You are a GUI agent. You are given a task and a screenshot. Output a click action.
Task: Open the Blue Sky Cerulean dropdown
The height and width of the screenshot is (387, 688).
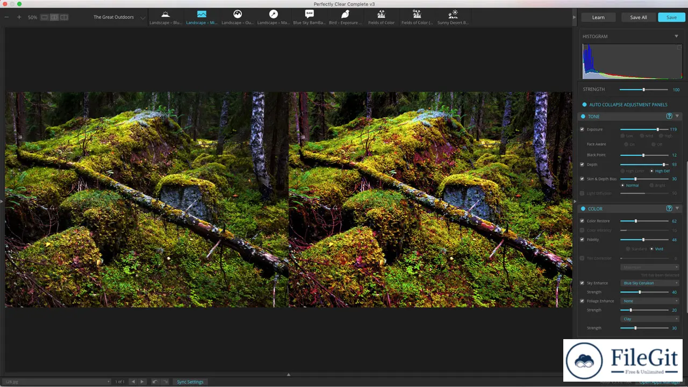coord(650,283)
